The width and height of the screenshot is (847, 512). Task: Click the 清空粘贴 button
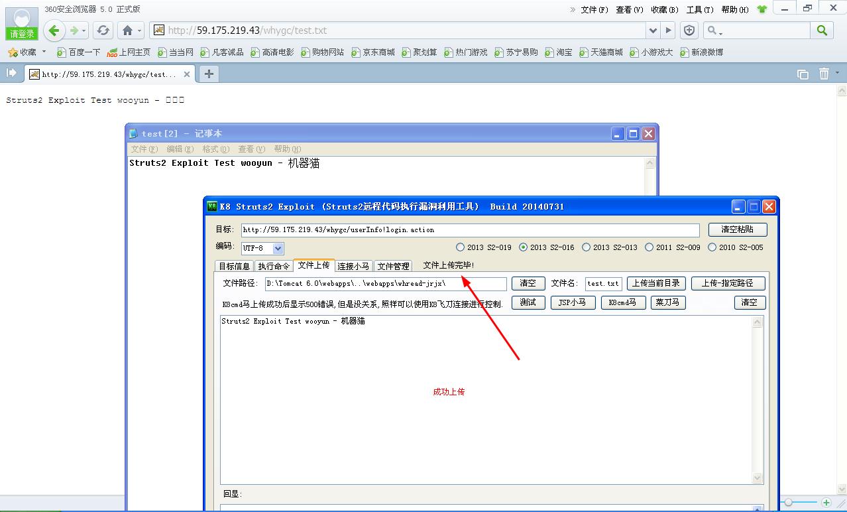coord(738,229)
